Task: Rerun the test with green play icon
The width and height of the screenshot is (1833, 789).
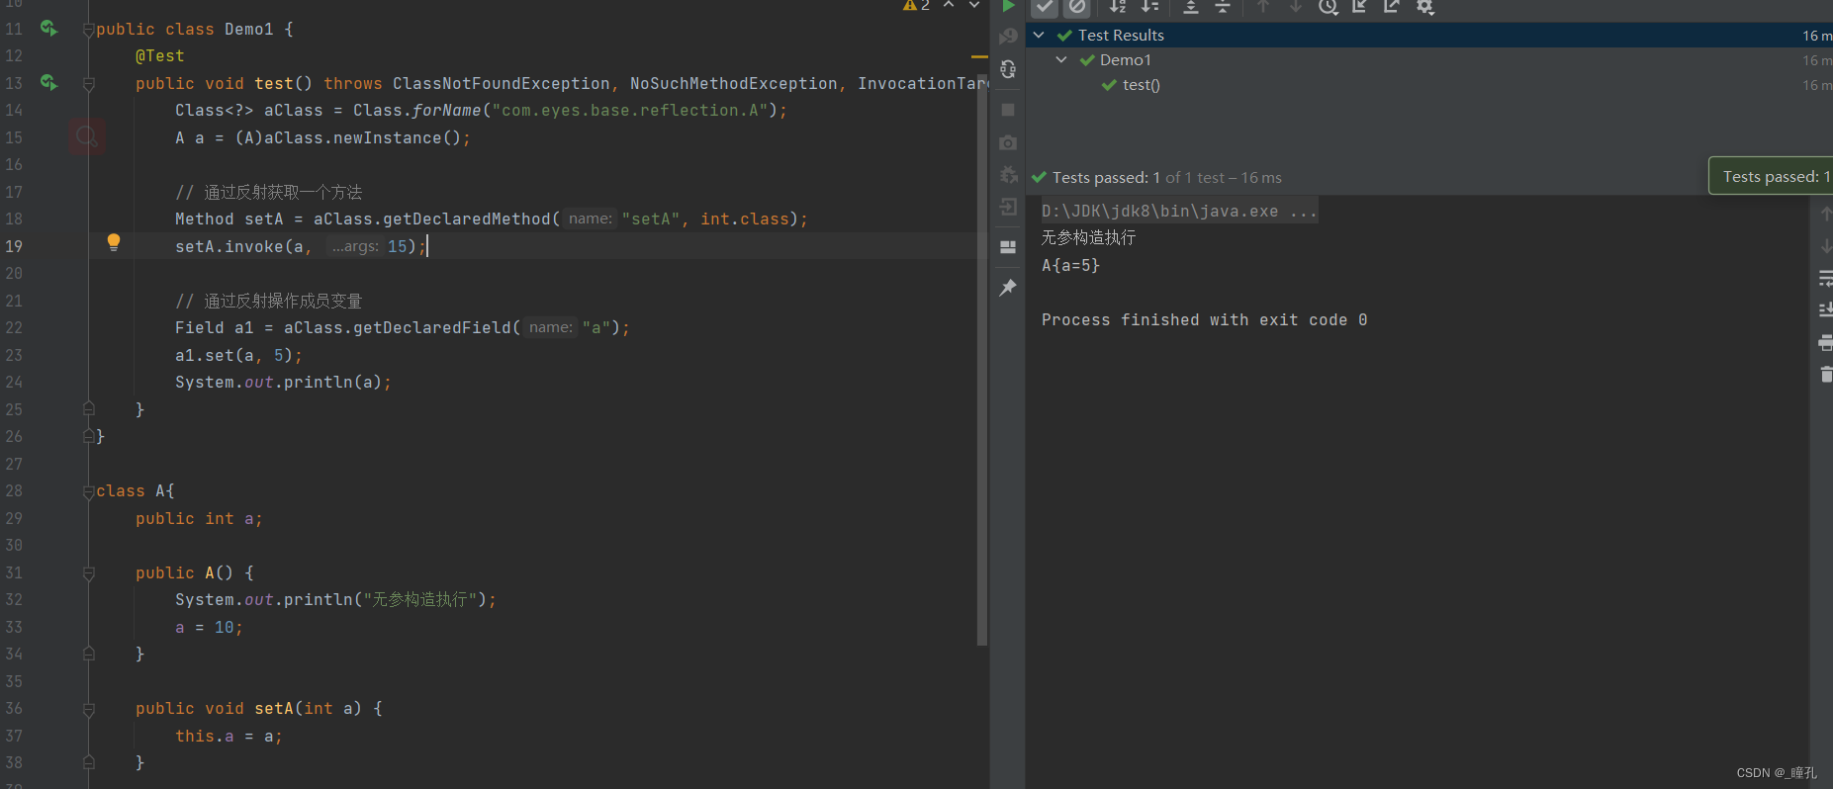Action: pyautogui.click(x=1008, y=6)
